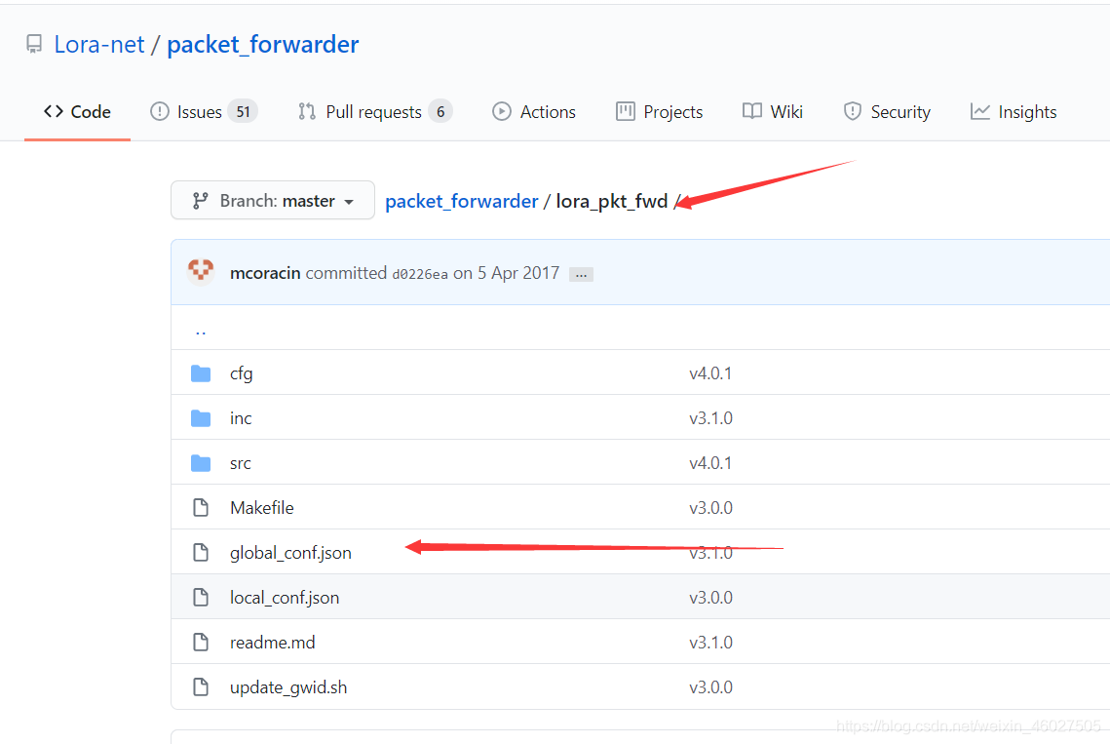Open v3.0.0 commit message for update_gwid.sh
Image resolution: width=1110 pixels, height=744 pixels.
click(710, 687)
